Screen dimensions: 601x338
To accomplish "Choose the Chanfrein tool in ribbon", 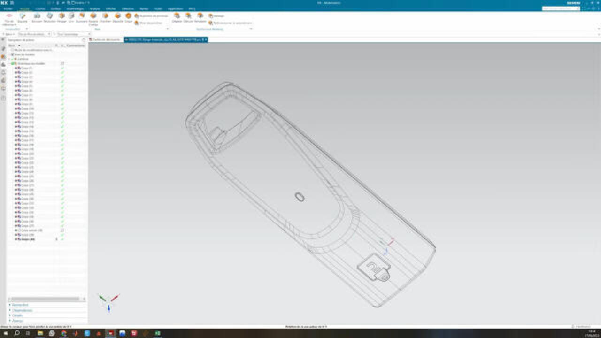I will click(105, 16).
